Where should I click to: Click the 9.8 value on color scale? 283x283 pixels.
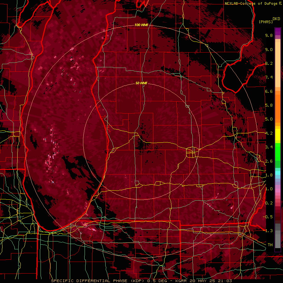tap(269, 35)
